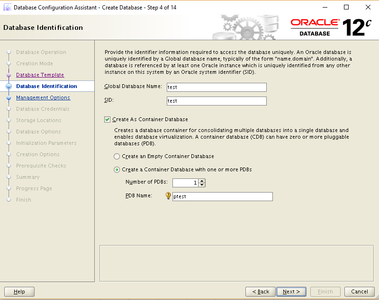
Task: Proceed by clicking Next
Action: (x=291, y=291)
